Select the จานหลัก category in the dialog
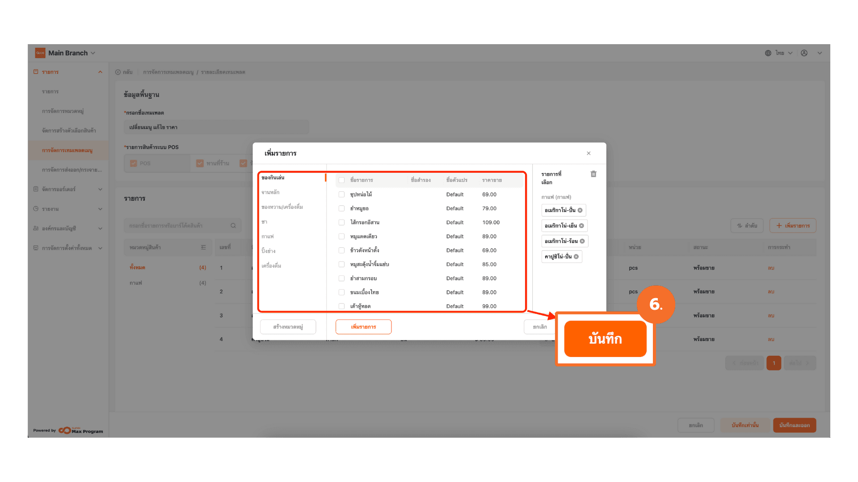 270,192
